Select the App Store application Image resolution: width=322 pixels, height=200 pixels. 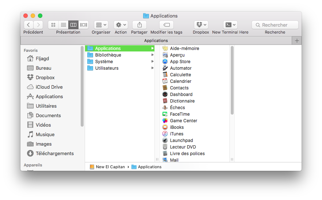[180, 62]
